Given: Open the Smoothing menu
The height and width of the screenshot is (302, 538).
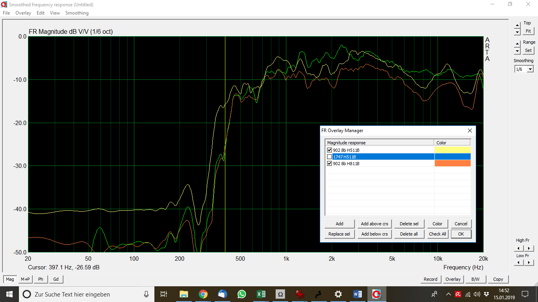Looking at the screenshot, I should pos(77,13).
